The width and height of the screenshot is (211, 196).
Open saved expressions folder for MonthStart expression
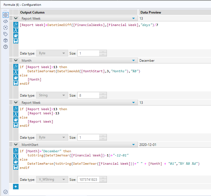(x=16, y=162)
